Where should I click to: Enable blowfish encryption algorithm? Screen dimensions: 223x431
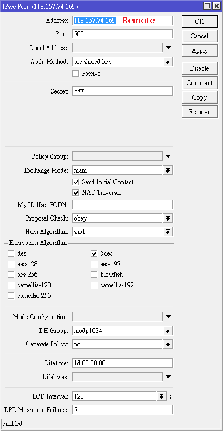pyautogui.click(x=94, y=275)
